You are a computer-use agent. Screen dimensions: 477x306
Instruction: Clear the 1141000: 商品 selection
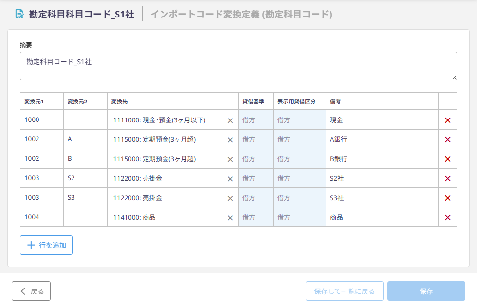[230, 218]
